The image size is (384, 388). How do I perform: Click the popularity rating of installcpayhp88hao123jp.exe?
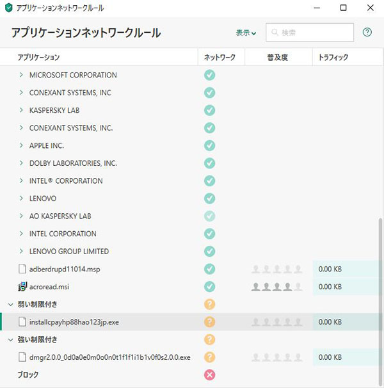tap(277, 322)
